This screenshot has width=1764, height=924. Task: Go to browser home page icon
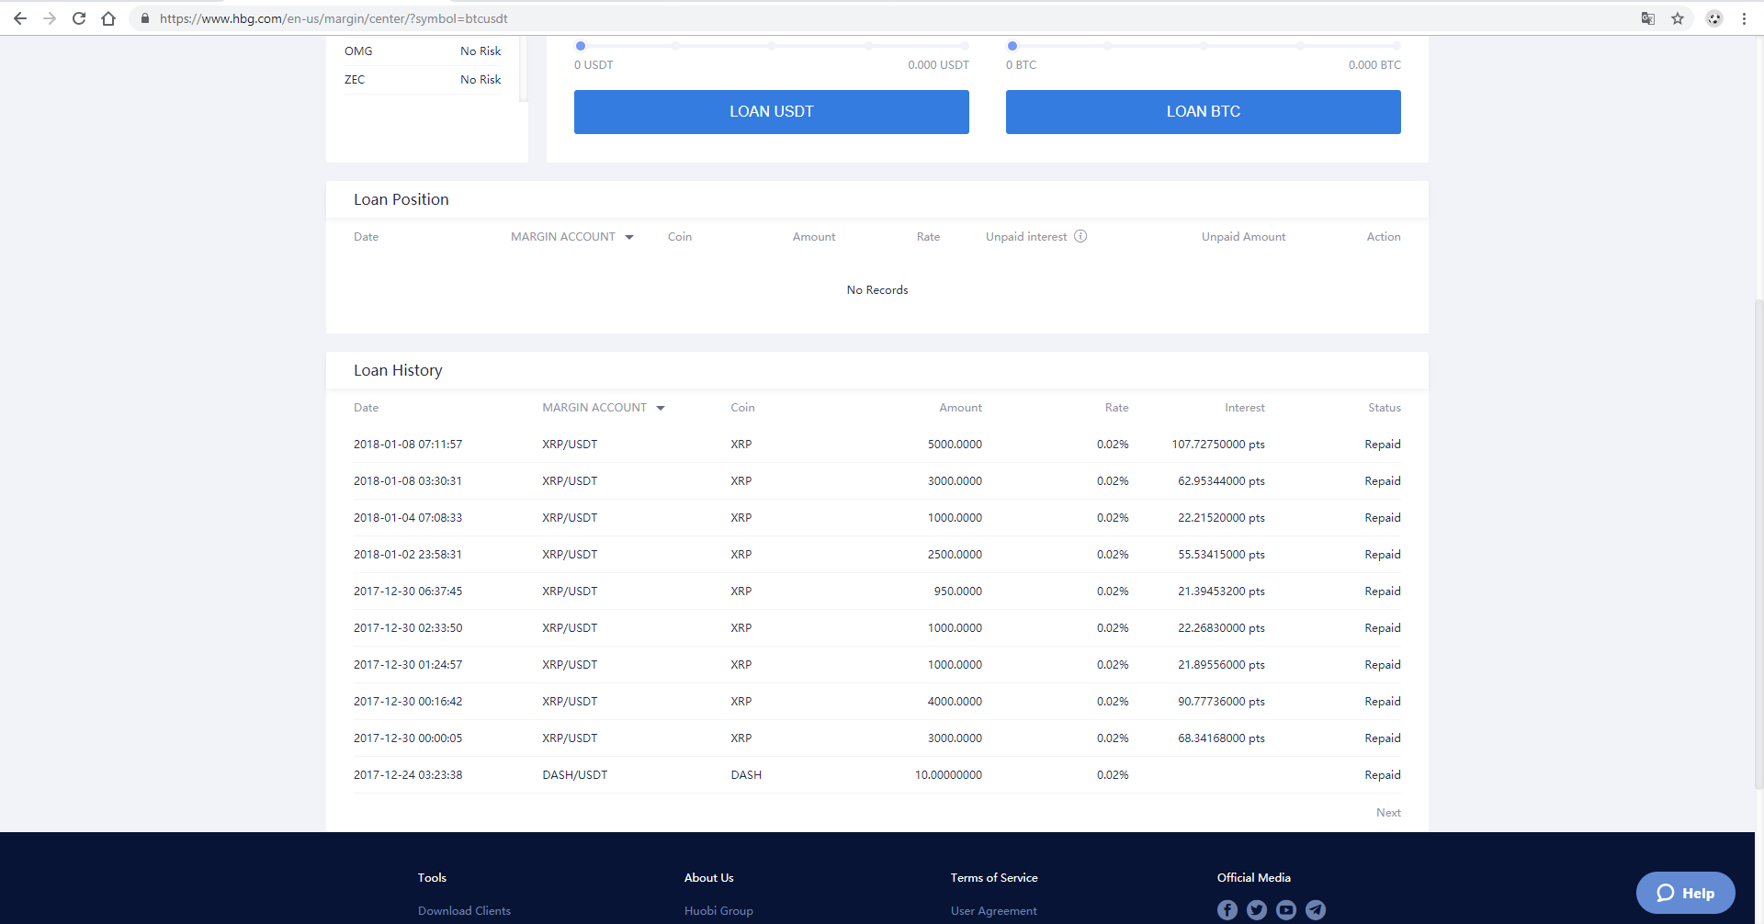click(108, 18)
